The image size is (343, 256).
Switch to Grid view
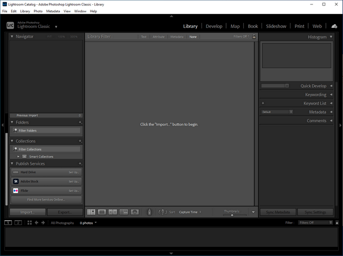point(91,212)
